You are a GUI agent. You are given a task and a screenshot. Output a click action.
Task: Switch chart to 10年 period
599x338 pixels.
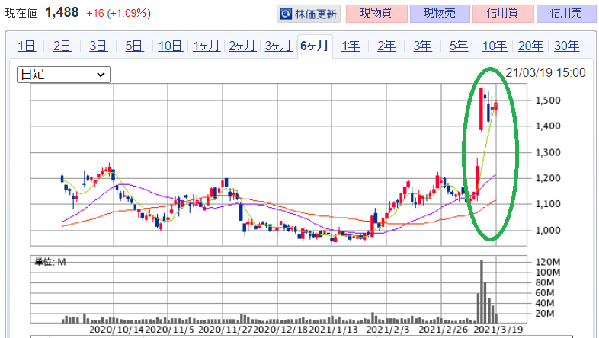(495, 46)
